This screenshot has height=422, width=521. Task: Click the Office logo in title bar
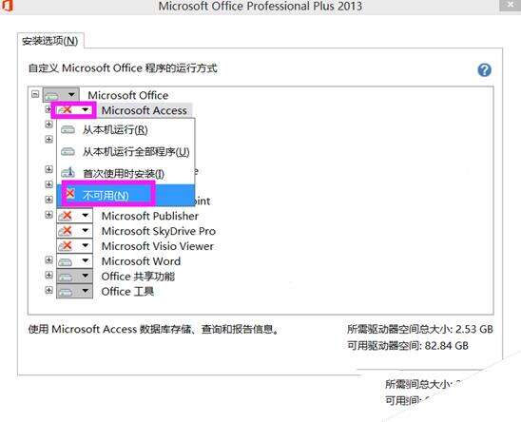click(x=7, y=6)
